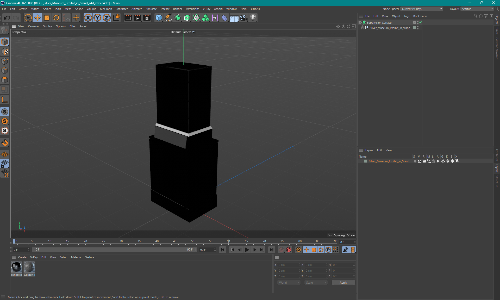
Task: Toggle Autokeying button
Action: pos(289,250)
